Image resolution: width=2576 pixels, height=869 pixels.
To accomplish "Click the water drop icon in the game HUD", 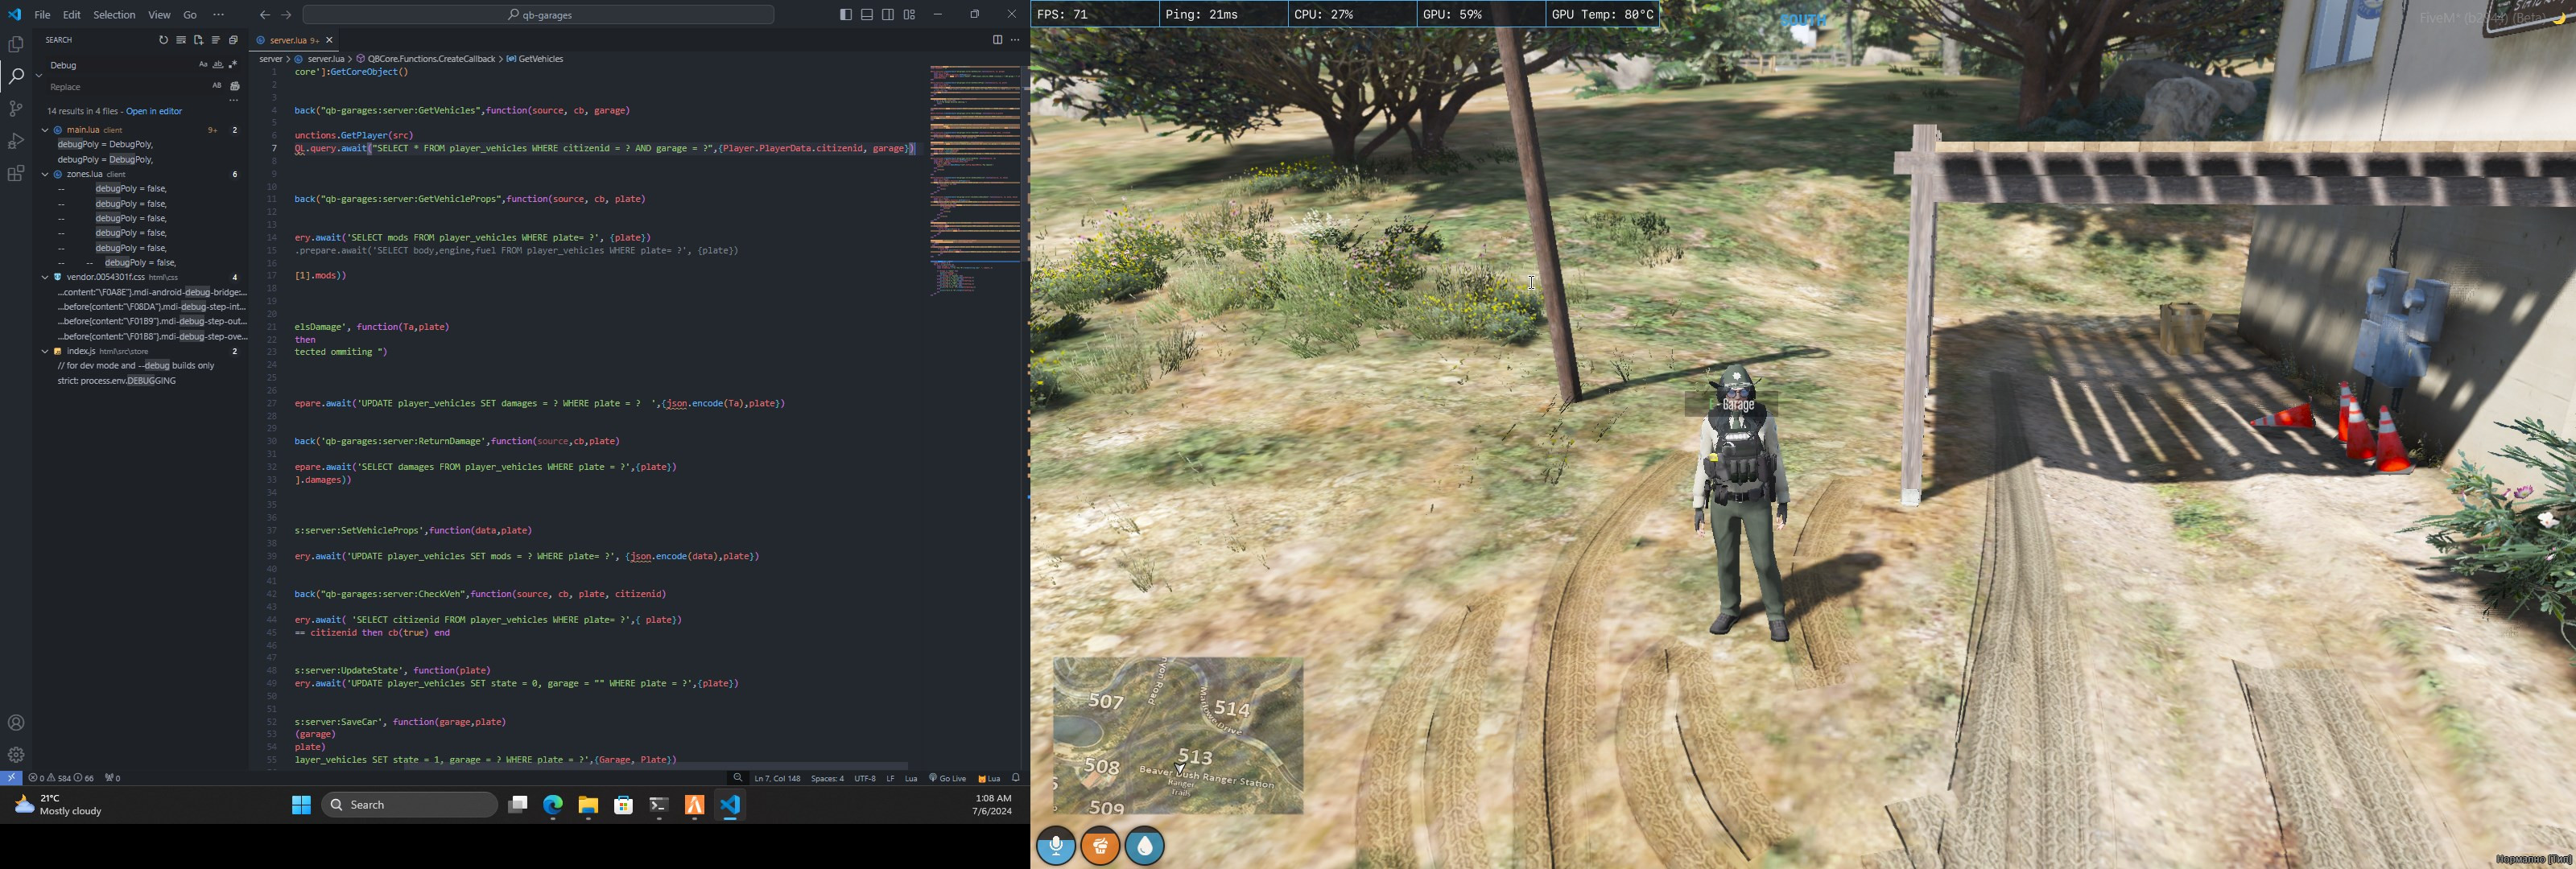I will point(1145,847).
